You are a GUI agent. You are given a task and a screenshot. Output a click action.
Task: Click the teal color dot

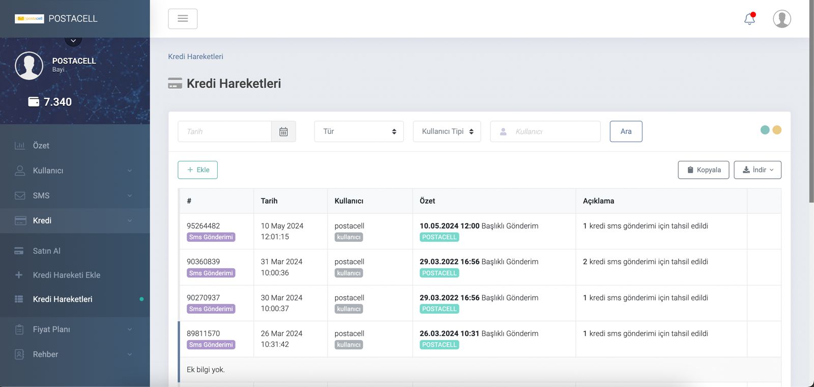pyautogui.click(x=765, y=130)
